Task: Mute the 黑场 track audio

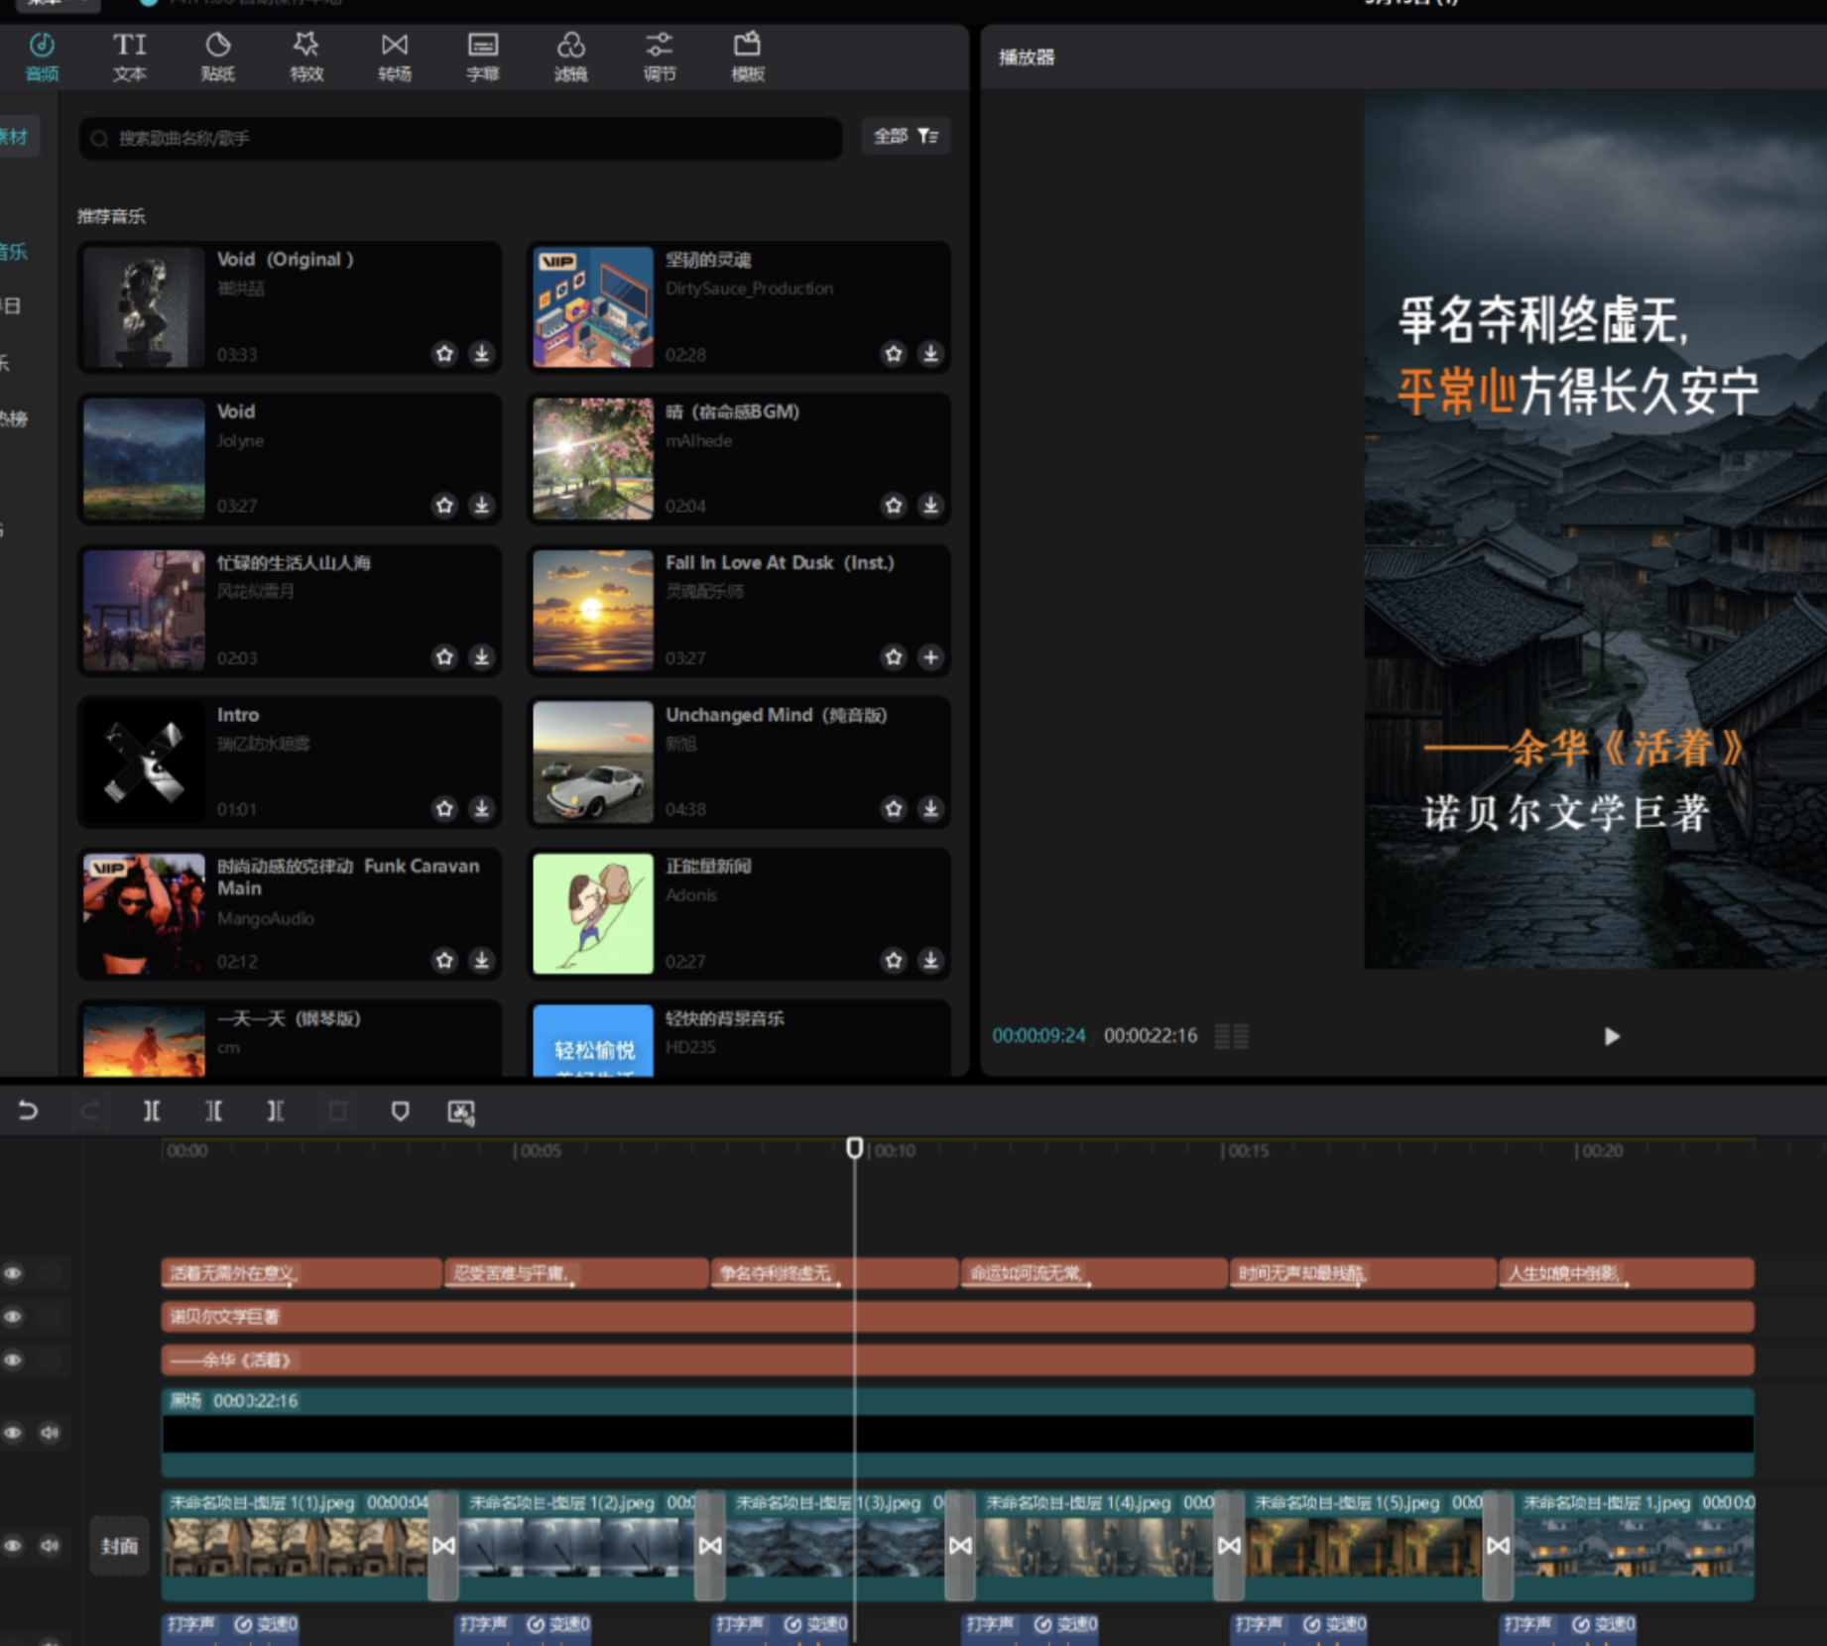Action: click(x=49, y=1432)
